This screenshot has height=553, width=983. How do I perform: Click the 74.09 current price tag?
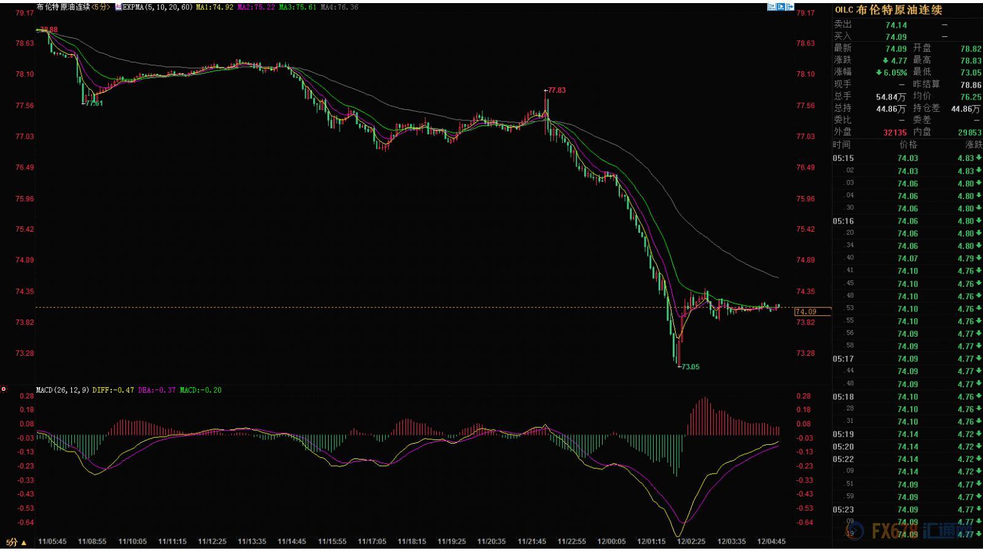point(806,312)
